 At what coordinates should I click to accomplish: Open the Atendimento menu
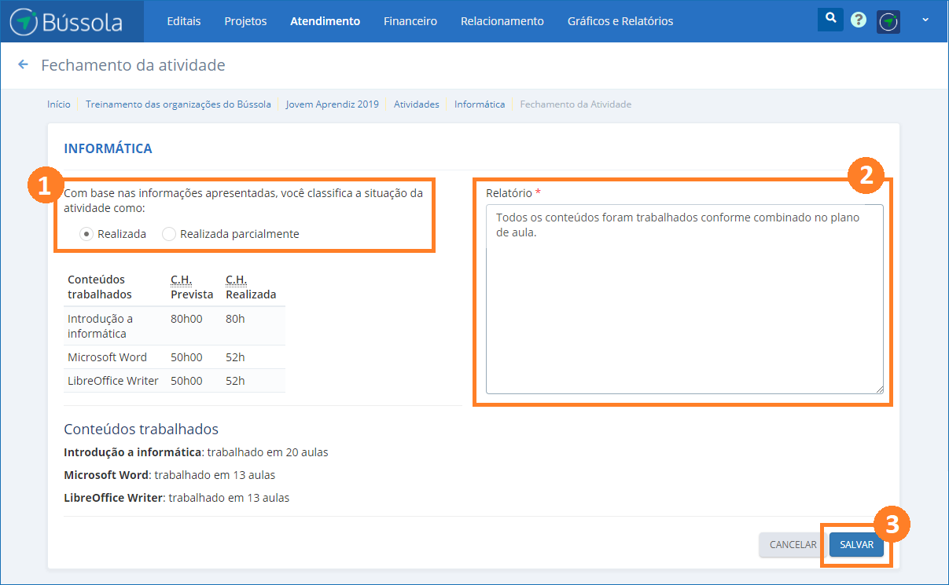tap(325, 21)
